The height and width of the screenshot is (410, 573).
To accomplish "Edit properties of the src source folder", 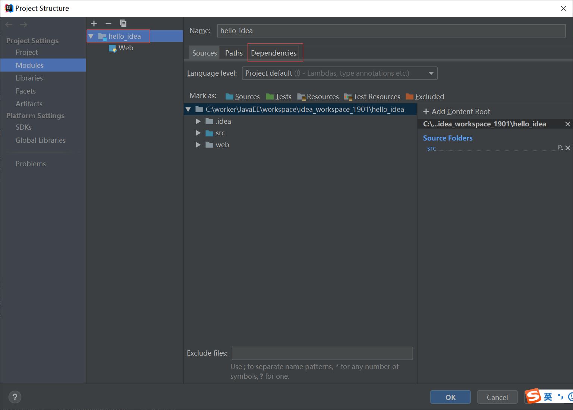I will (x=560, y=148).
